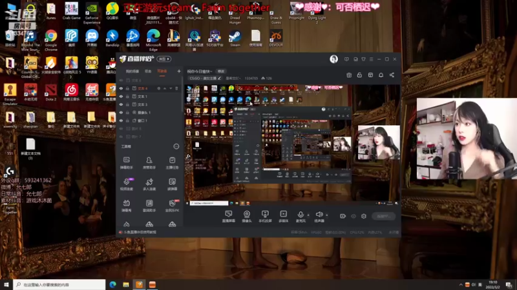The width and height of the screenshot is (517, 290).
Task: Open Windows Start menu
Action: tap(6, 284)
